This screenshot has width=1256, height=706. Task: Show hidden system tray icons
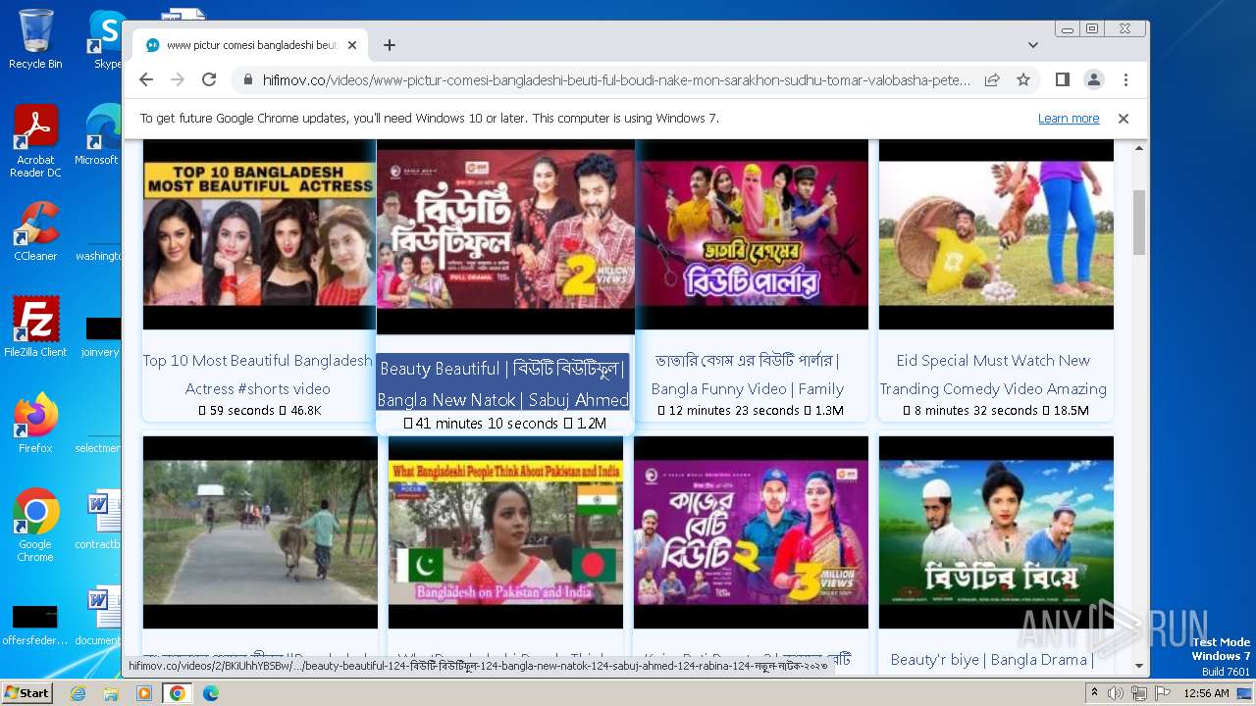1095,693
